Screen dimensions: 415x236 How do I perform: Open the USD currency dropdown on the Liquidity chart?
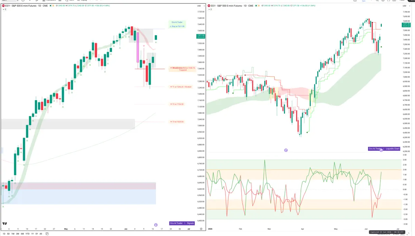[406, 6]
